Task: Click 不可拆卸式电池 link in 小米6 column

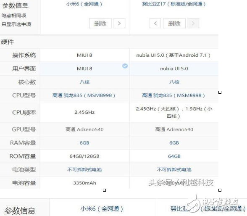Action: pos(84,169)
